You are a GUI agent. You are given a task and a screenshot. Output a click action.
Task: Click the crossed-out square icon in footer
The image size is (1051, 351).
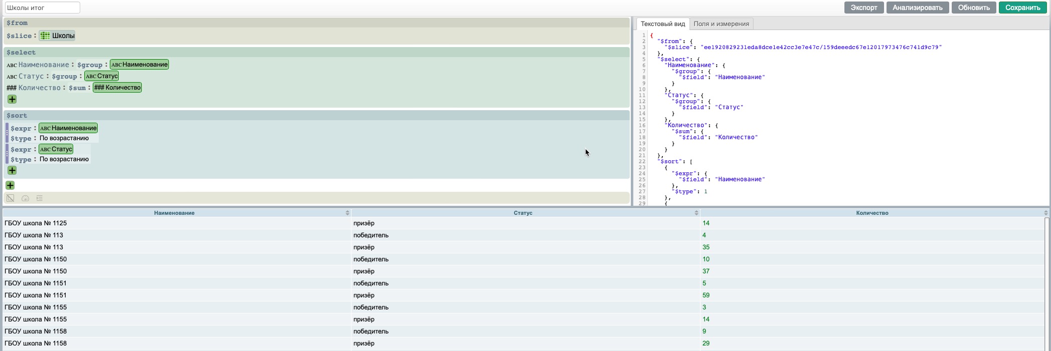11,198
